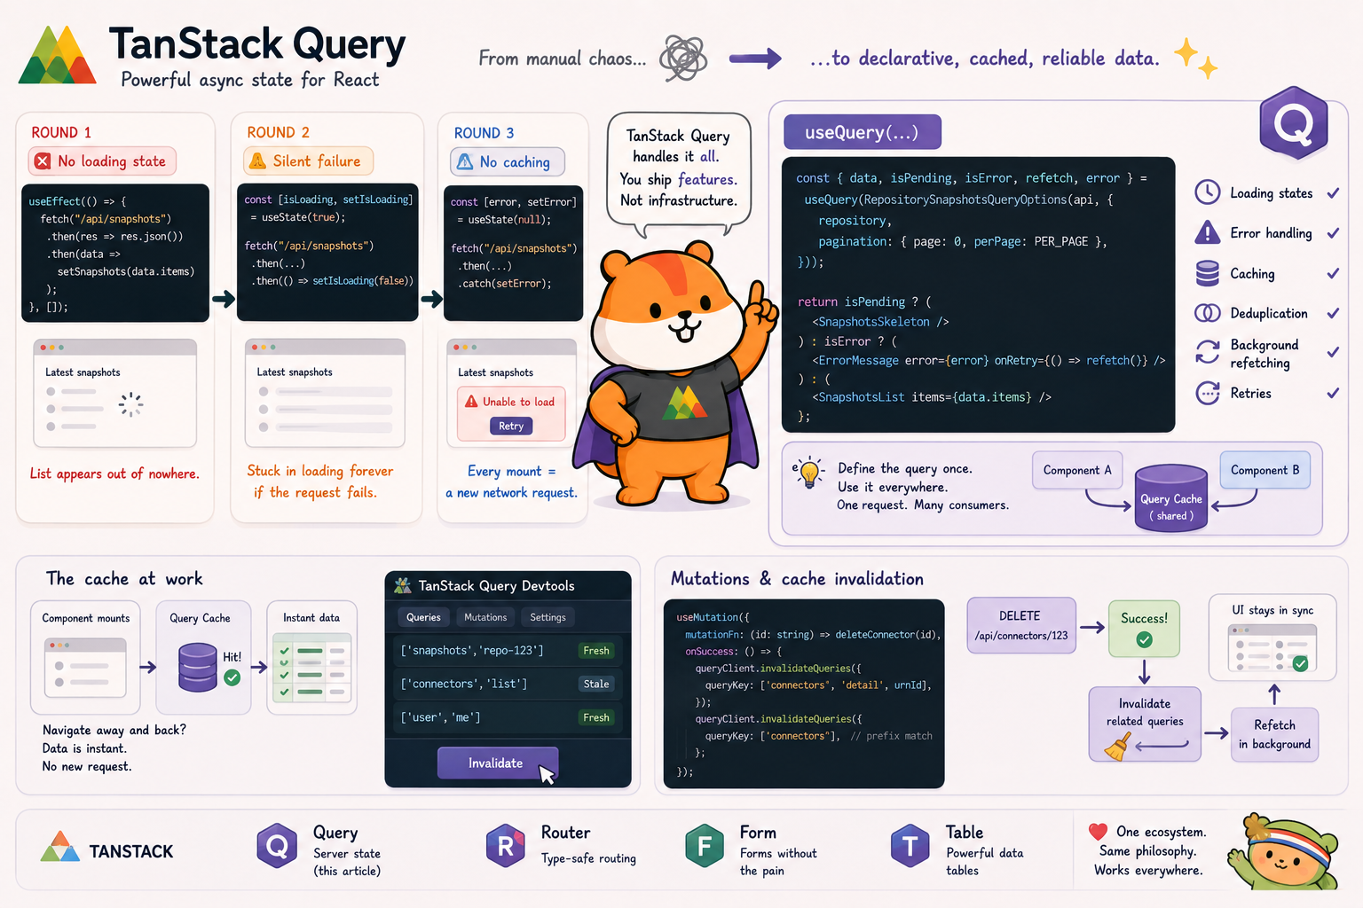
Task: Click the warning icon in Silent failure badge
Action: click(x=257, y=160)
